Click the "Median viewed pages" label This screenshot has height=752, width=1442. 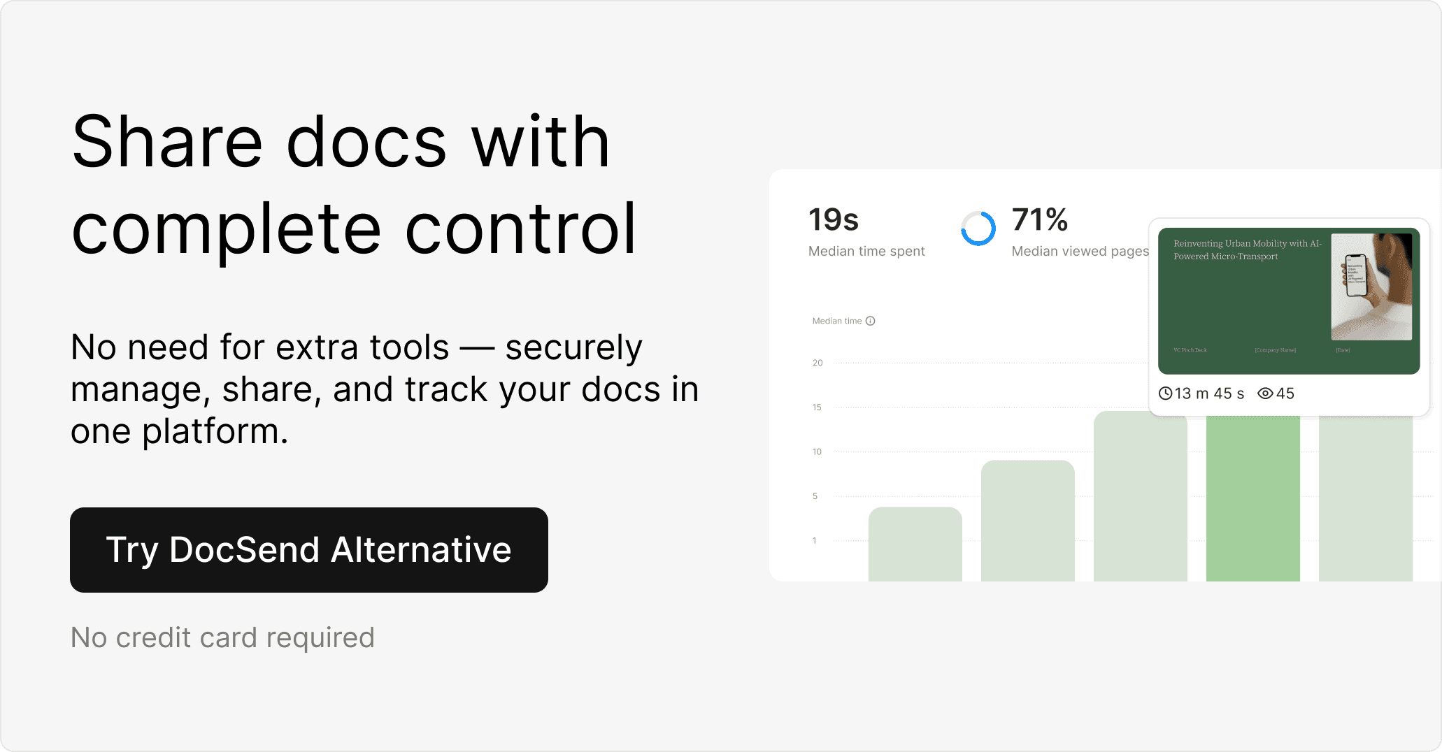pyautogui.click(x=1080, y=251)
